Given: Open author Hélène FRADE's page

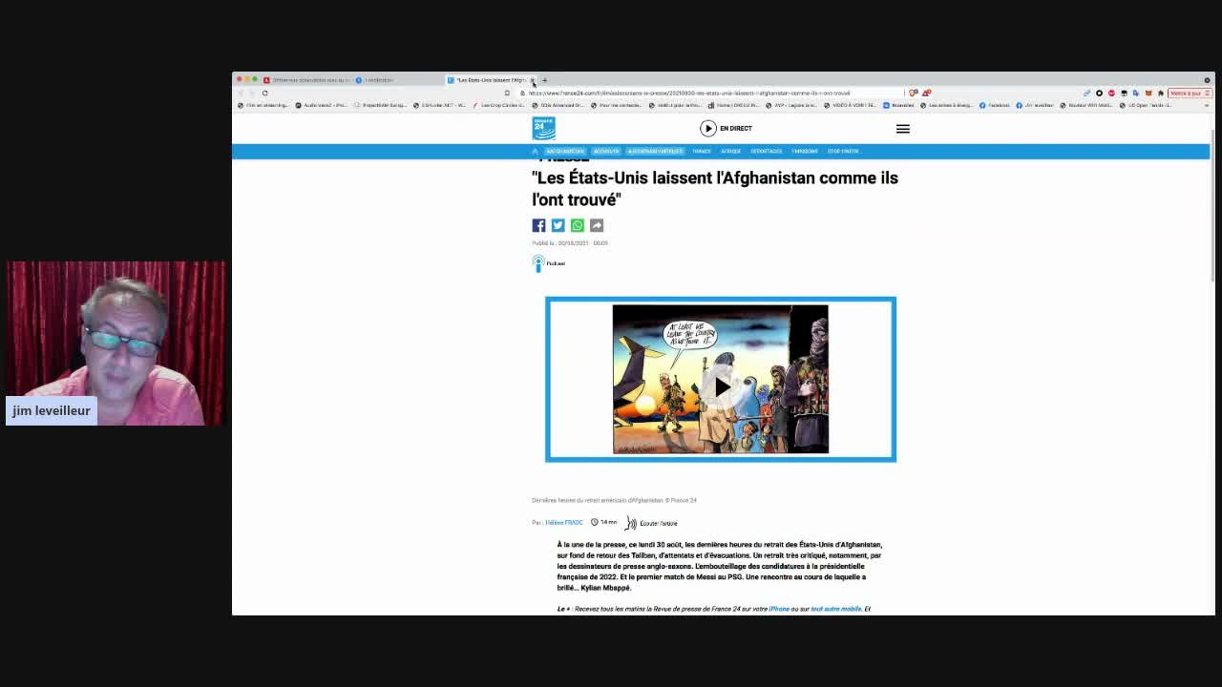Looking at the screenshot, I should [x=563, y=523].
